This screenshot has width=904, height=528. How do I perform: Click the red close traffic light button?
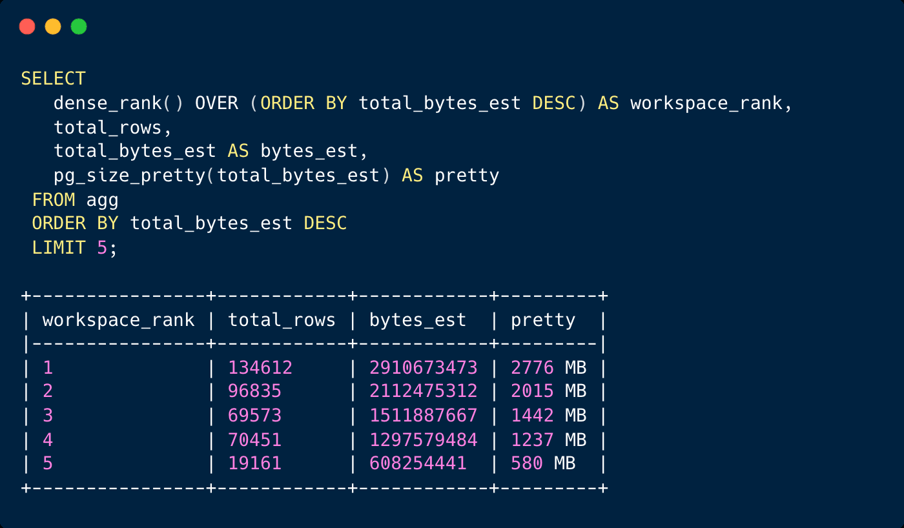tap(27, 26)
